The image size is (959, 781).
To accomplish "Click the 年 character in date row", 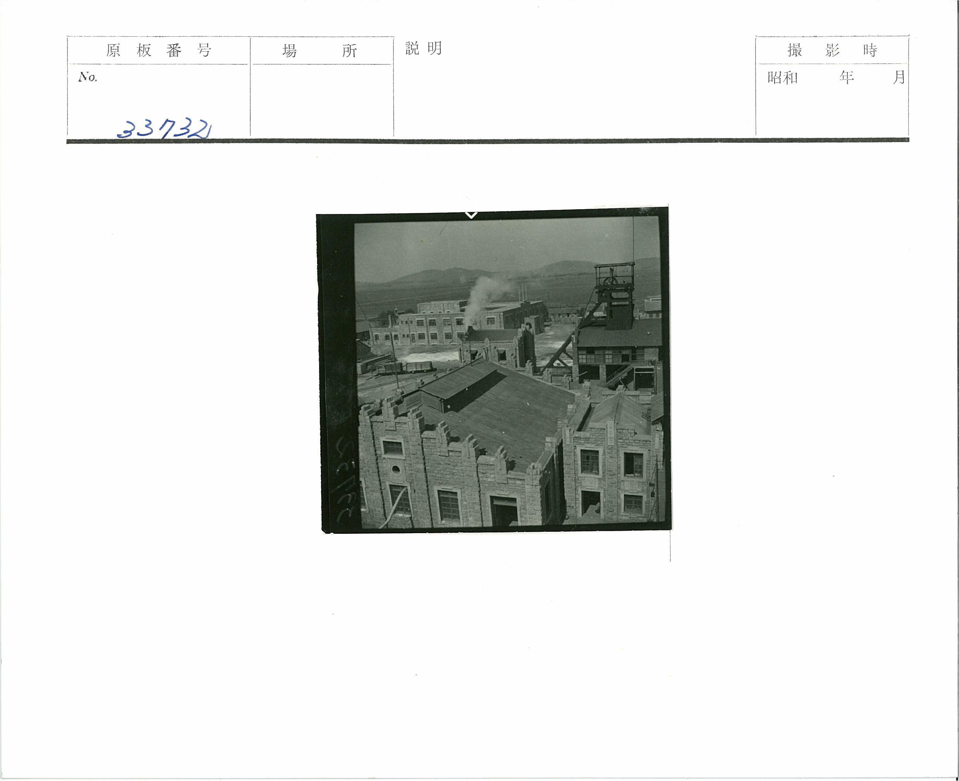I will (x=846, y=78).
